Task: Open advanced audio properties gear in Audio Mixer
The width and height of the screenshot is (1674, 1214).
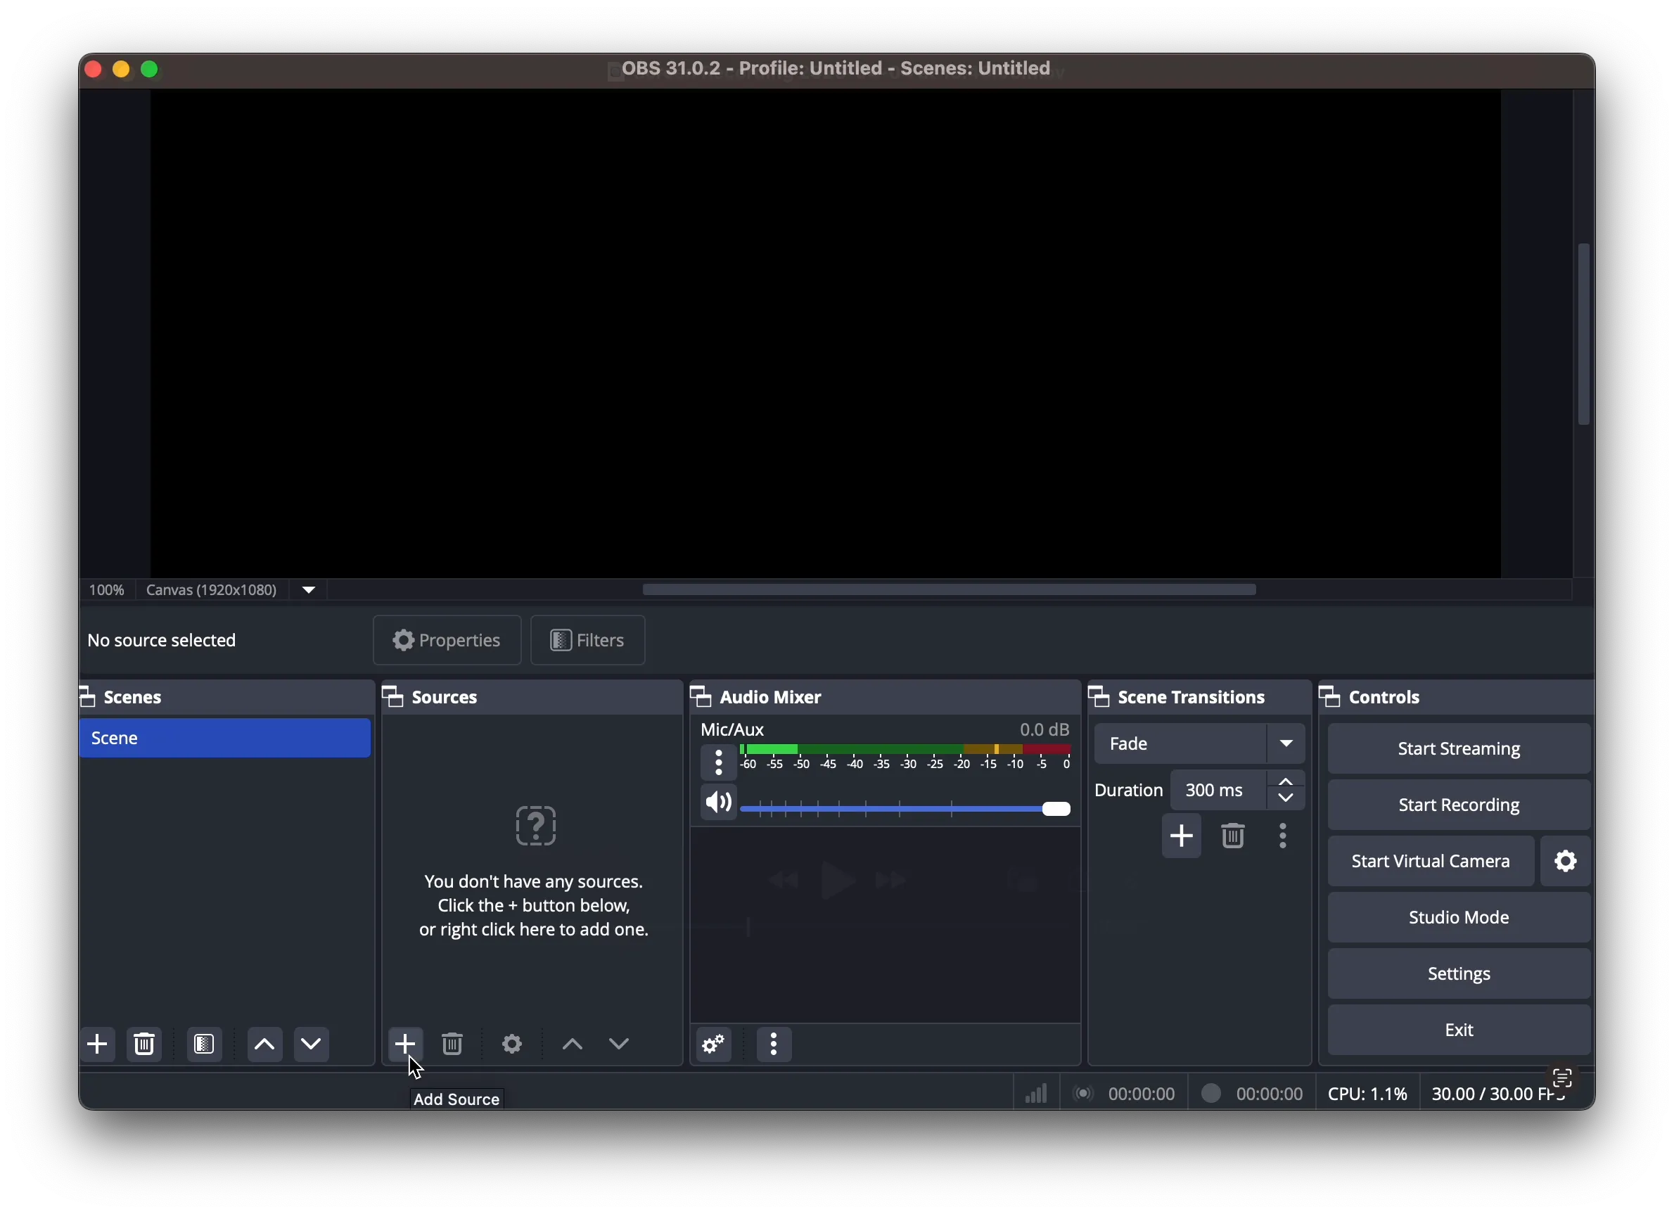Action: click(x=713, y=1044)
